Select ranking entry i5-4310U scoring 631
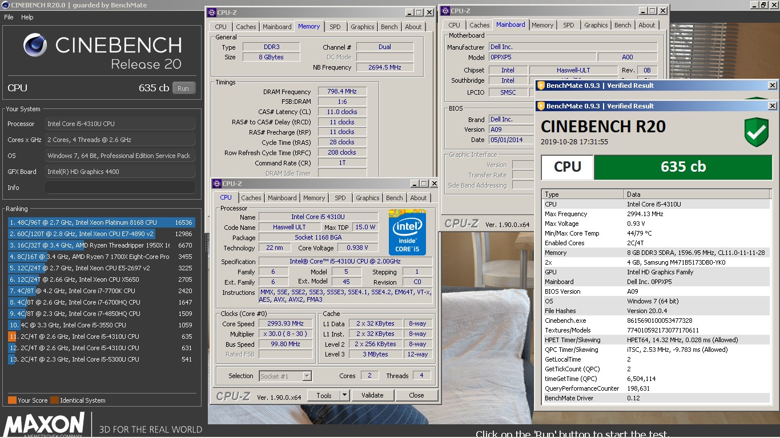Viewport: 780px width, 438px height. [x=101, y=348]
